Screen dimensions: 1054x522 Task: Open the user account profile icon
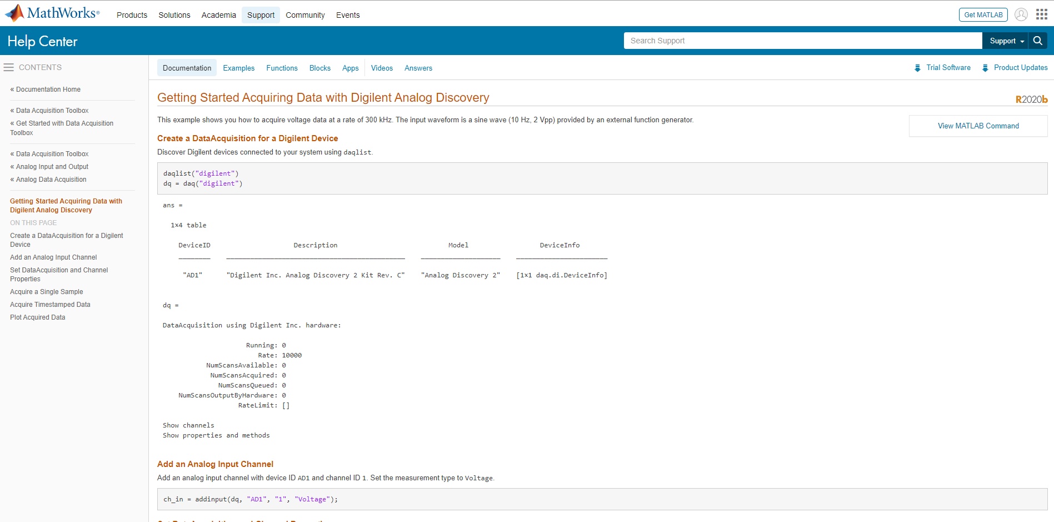[1021, 14]
